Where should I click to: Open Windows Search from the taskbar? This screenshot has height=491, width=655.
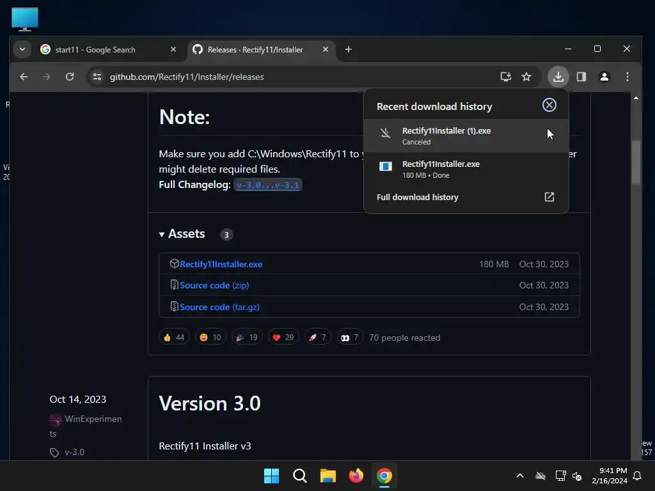(x=299, y=476)
